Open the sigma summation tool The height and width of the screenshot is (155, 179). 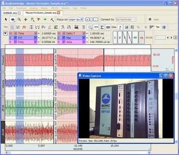click(102, 27)
